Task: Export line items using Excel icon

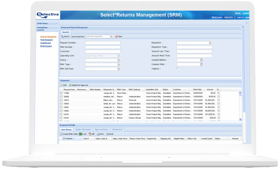Action: pos(80,134)
